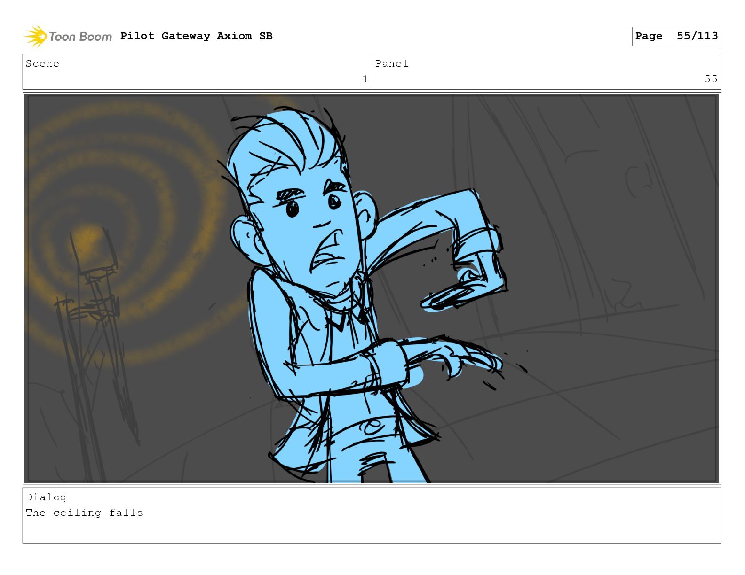Click the 'Dialog' label
Screen dimensions: 745x575
tap(46, 497)
